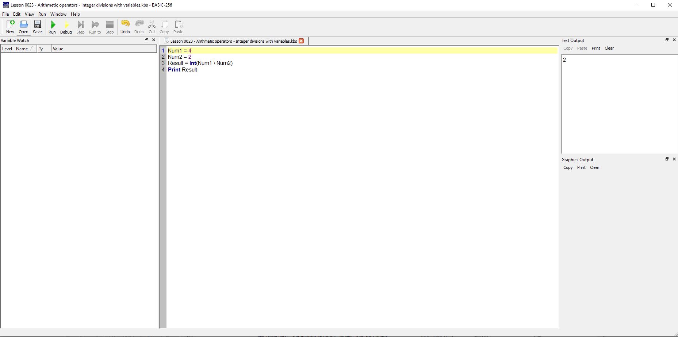Undo the last edit via the Undo icon
The image size is (678, 337).
point(125,27)
